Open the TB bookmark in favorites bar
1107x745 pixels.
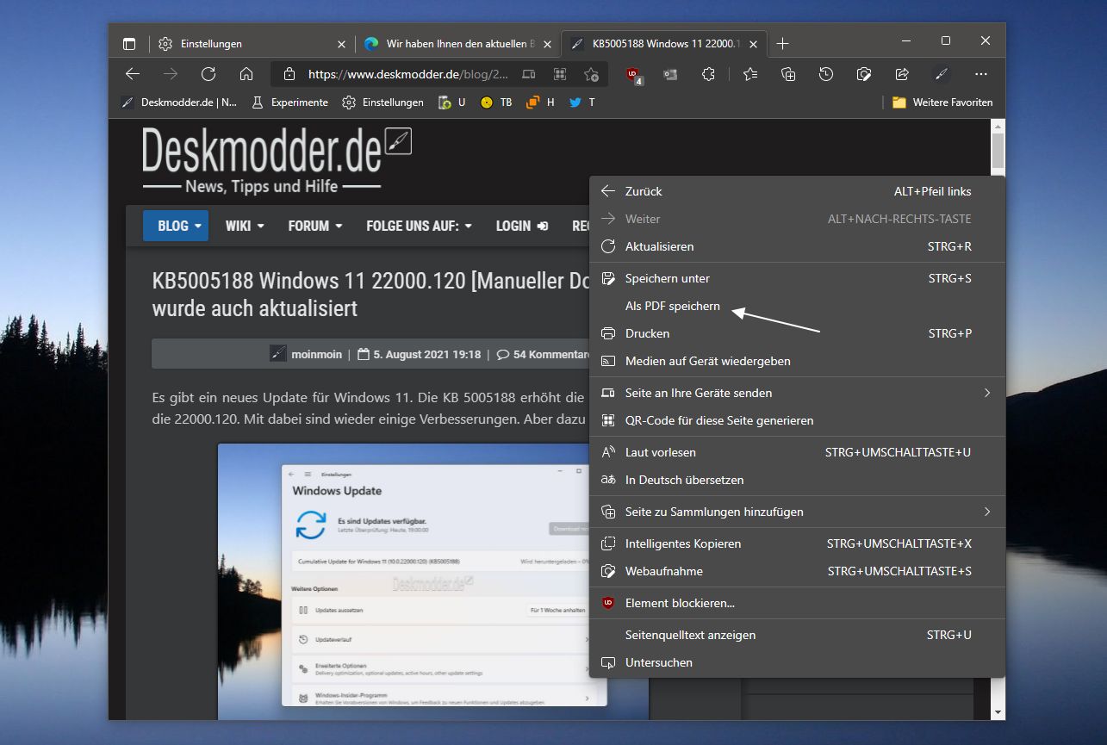coord(496,102)
